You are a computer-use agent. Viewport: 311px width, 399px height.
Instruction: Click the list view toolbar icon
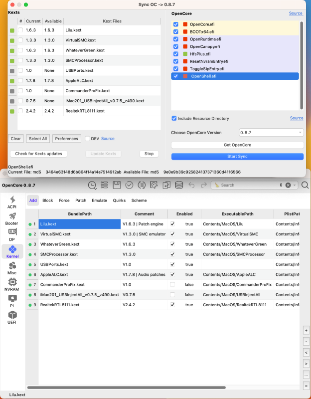[x=104, y=185]
